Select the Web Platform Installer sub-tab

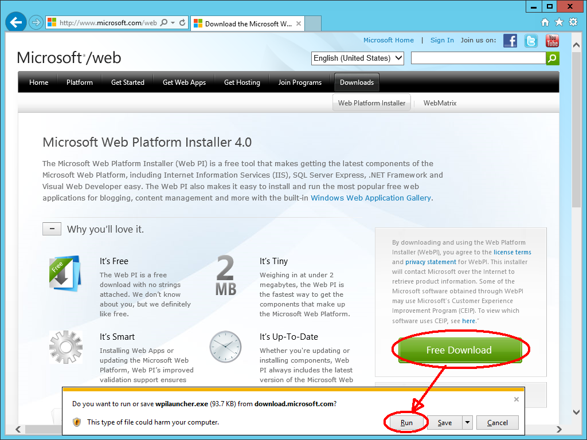371,103
